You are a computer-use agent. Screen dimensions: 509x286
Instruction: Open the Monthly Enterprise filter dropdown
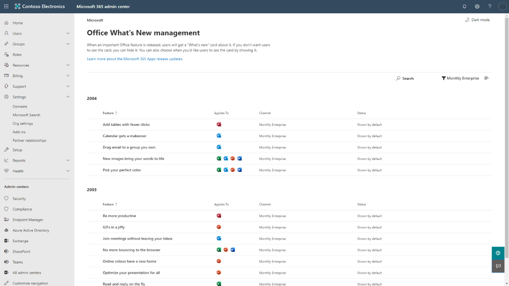(x=460, y=78)
